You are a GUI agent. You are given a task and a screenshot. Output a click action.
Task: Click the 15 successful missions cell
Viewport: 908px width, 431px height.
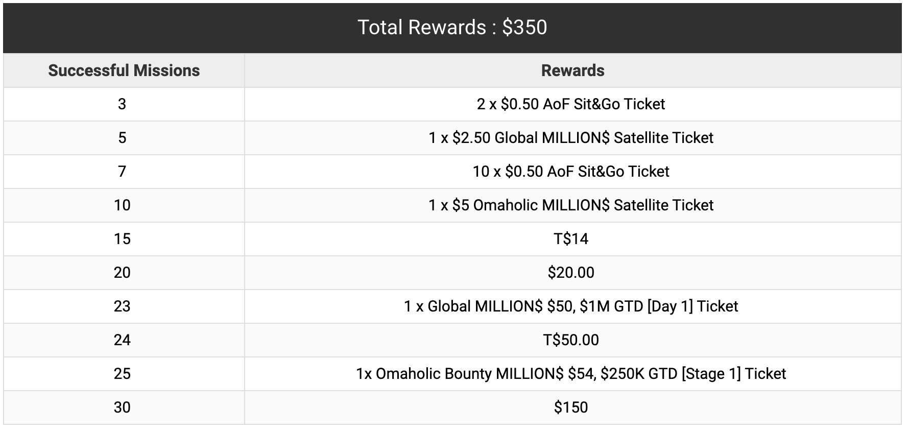coord(122,239)
